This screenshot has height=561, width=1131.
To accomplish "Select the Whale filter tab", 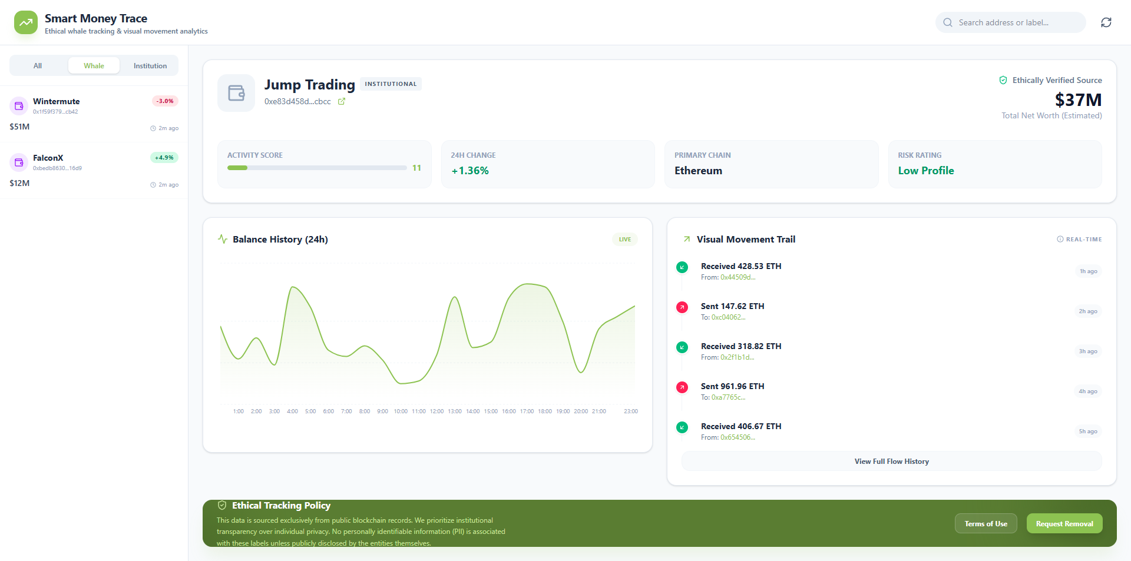I will pos(94,66).
